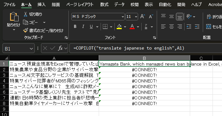
Task: Switch to ヘルプ ribbon tab
Action: pyautogui.click(x=196, y=4)
